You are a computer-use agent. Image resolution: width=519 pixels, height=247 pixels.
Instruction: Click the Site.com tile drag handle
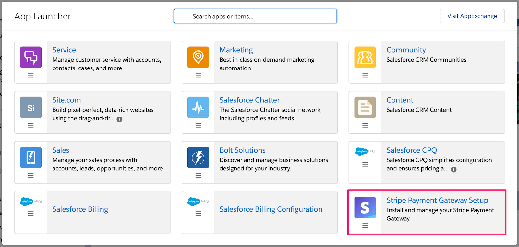tap(31, 125)
